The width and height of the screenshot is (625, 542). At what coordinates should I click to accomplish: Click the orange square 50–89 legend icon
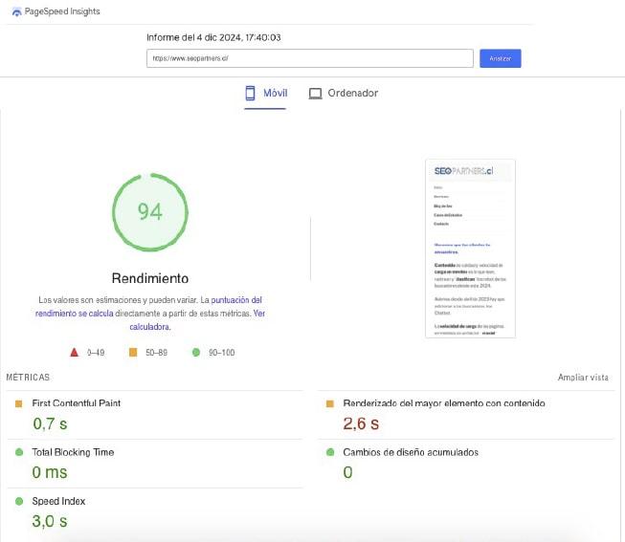click(133, 353)
